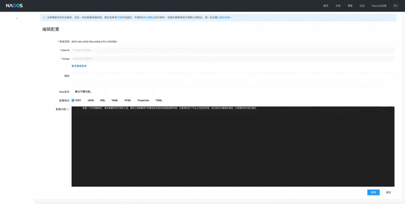Select the TEXT format radio button

(x=76, y=100)
